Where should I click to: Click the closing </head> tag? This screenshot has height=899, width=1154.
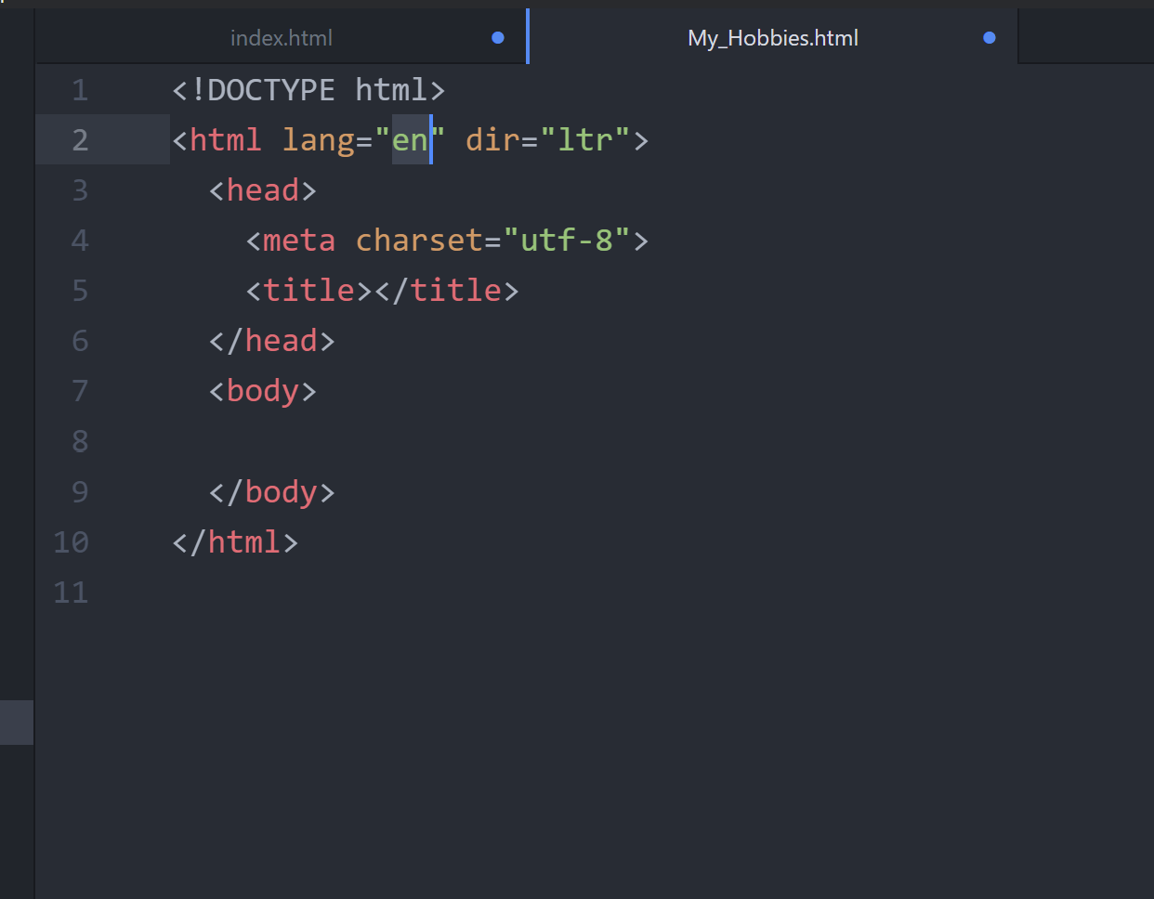[272, 341]
